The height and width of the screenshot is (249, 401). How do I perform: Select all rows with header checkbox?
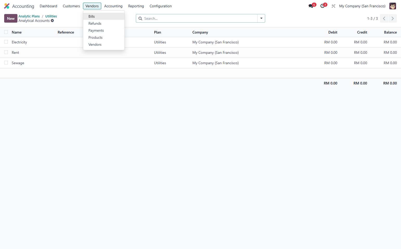pyautogui.click(x=6, y=32)
